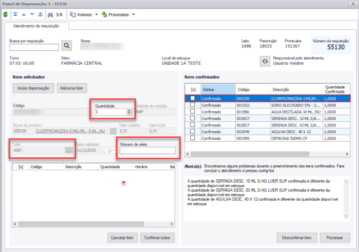The height and width of the screenshot is (252, 359).
Task: Click confirmed items scrollbar left arrow
Action: [188, 154]
